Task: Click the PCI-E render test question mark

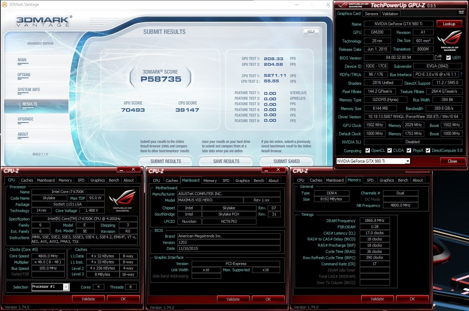Action: click(x=461, y=74)
